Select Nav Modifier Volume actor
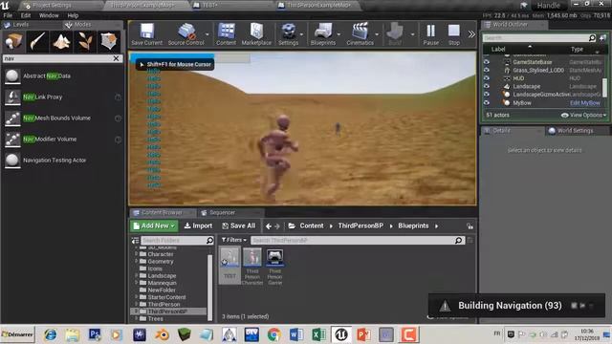 [62, 140]
